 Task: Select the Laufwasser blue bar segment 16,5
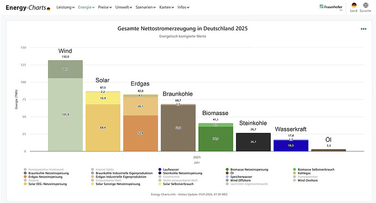click(291, 145)
